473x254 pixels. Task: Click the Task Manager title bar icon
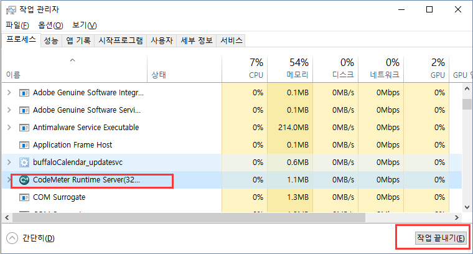[x=11, y=10]
